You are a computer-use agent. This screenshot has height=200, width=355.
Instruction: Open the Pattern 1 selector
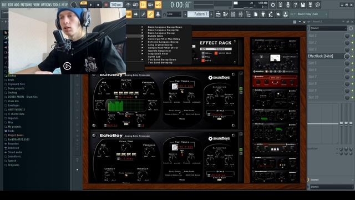[x=199, y=14]
